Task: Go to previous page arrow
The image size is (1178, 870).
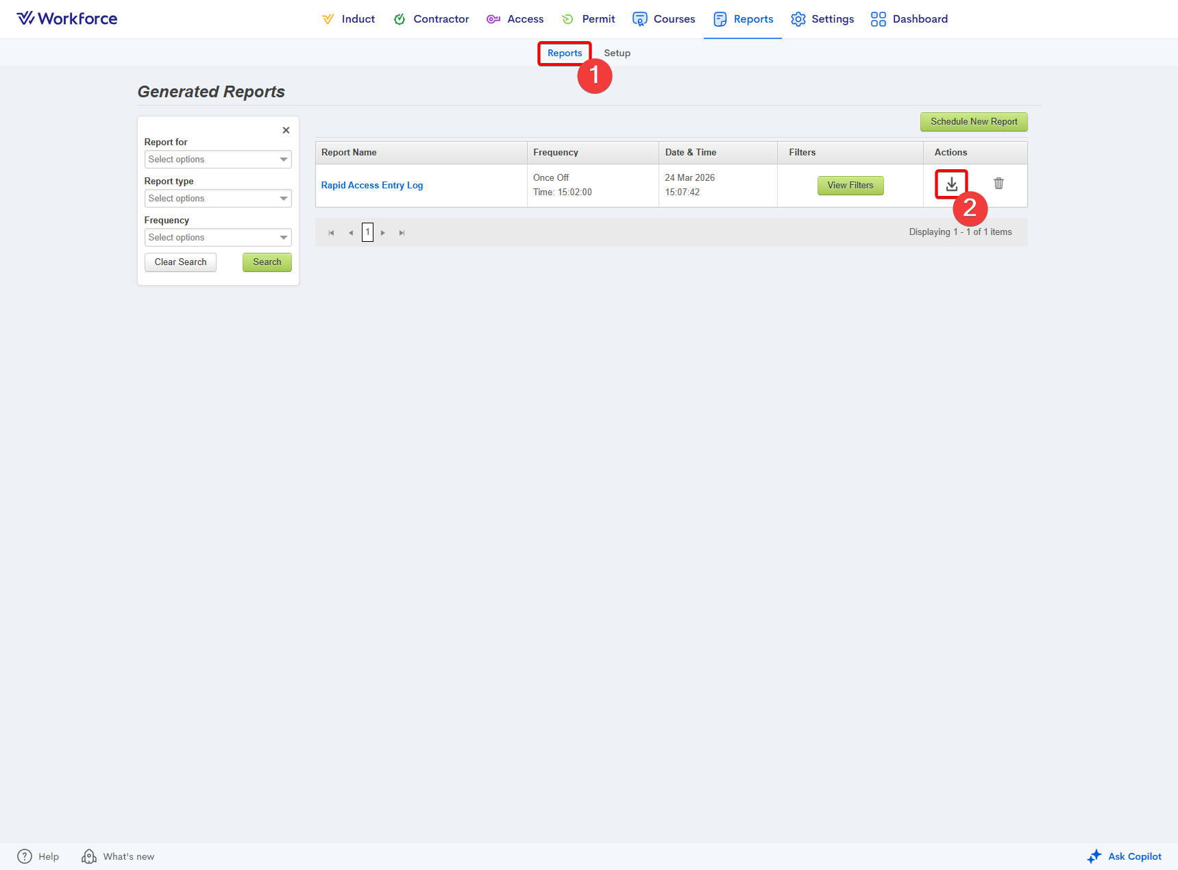Action: 351,233
